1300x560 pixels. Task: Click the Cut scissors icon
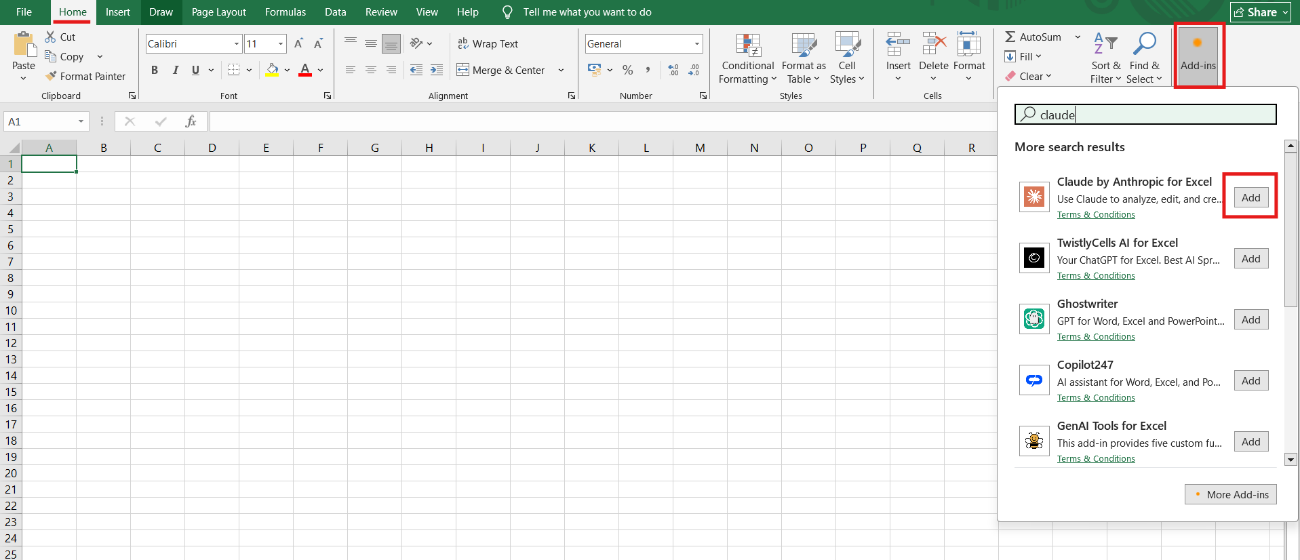[x=51, y=37]
